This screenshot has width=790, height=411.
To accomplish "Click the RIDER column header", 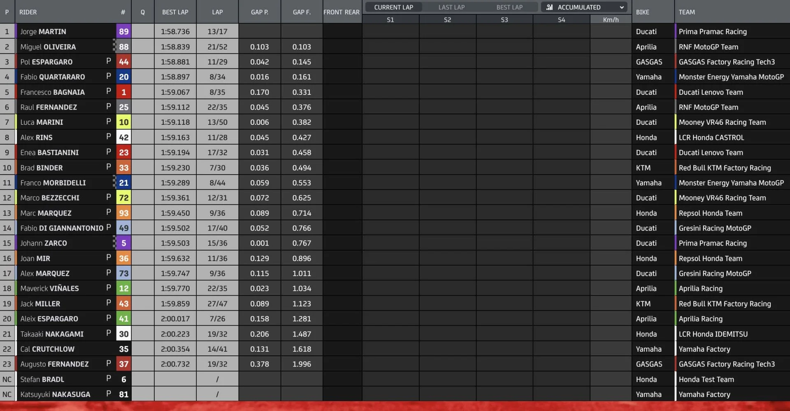I will tap(28, 12).
